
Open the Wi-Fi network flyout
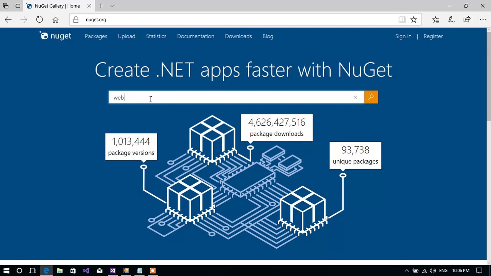click(x=424, y=271)
